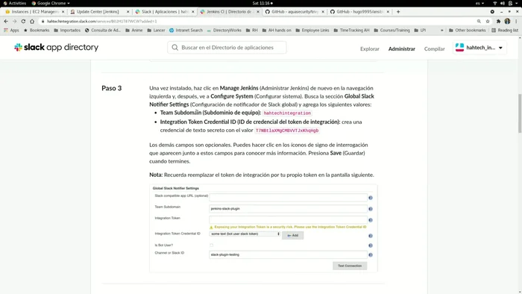Open a new browser tab with plus
The width and height of the screenshot is (522, 294).
point(398,12)
